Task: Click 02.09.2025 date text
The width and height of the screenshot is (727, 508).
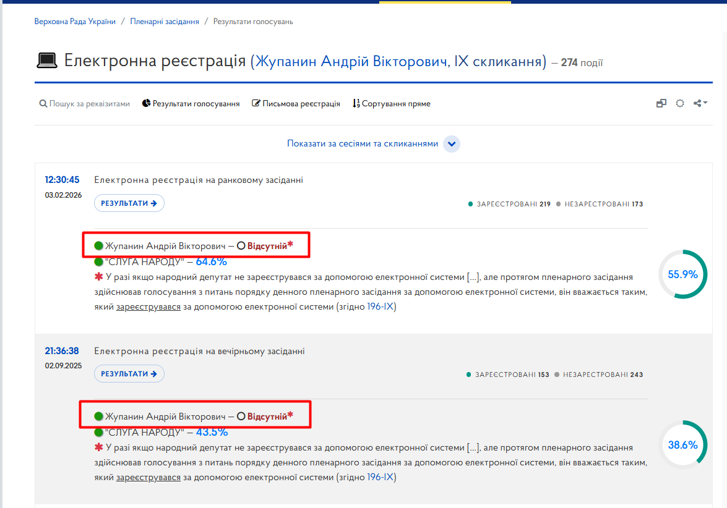Action: 63,365
